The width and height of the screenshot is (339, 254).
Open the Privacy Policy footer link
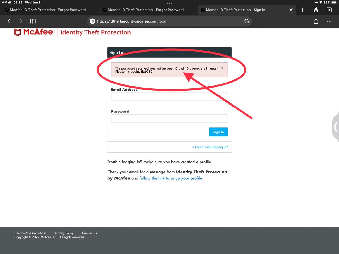(64, 233)
